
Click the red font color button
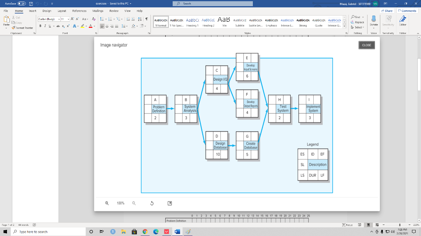tap(90, 26)
